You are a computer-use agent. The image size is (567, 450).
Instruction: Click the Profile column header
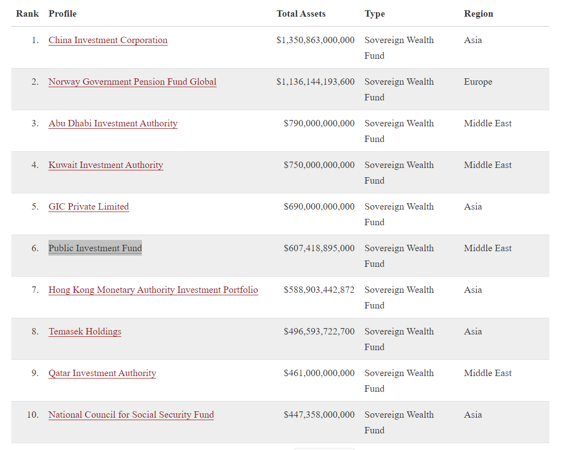point(63,14)
